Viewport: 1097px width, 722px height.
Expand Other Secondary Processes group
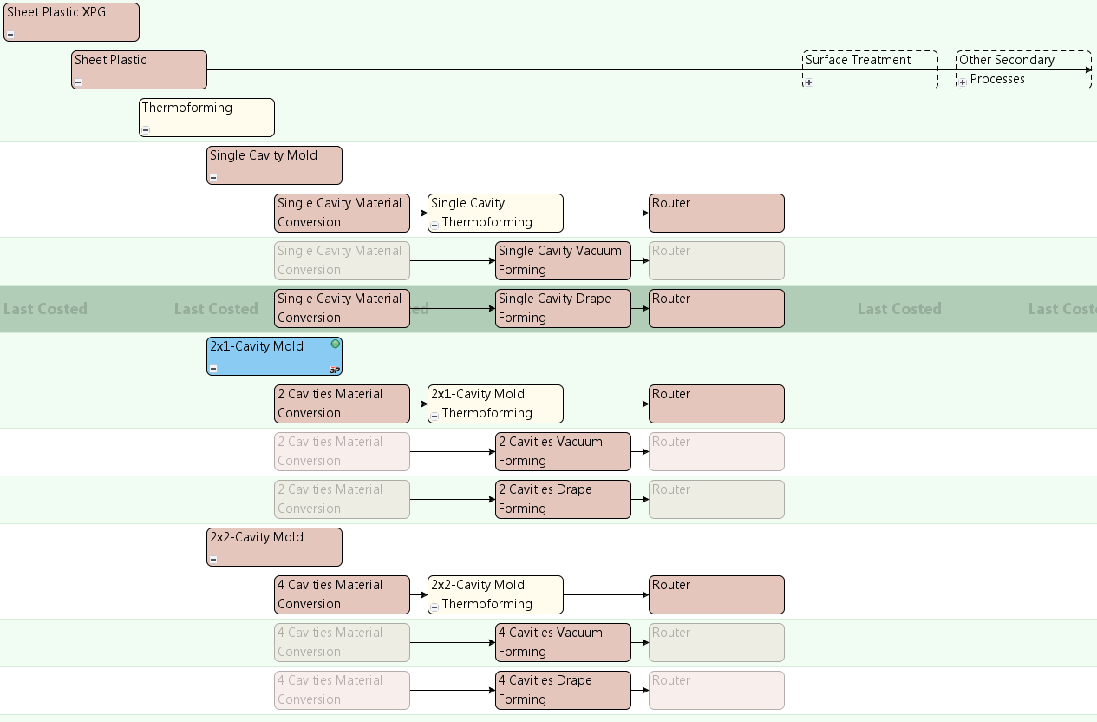click(963, 82)
